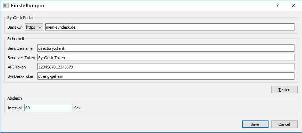Click the Einstellungen window app icon
Viewport: 302px width, 133px height.
pyautogui.click(x=6, y=5)
